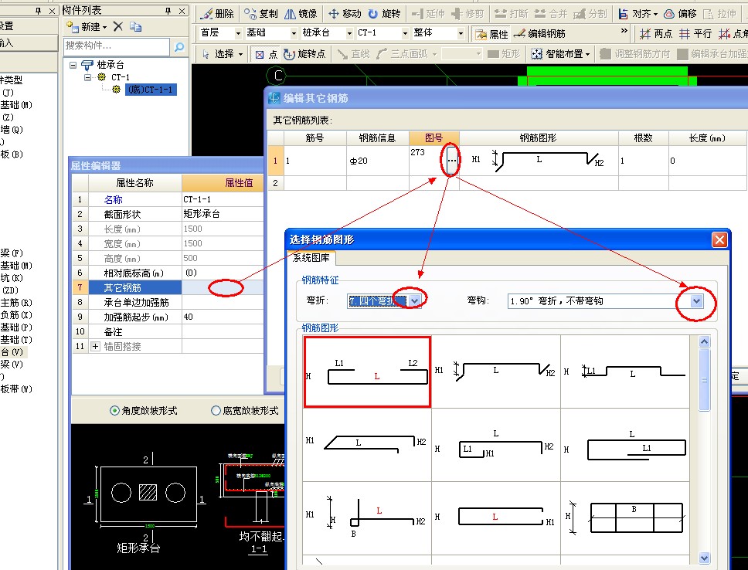
Task: Click 名称 property value CT-1-1
Action: pyautogui.click(x=223, y=199)
